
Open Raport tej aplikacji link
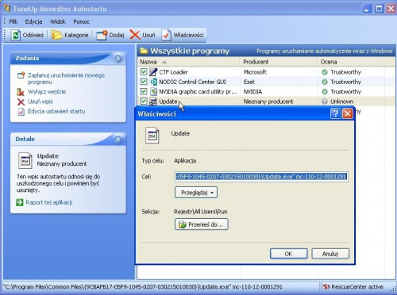pyautogui.click(x=49, y=202)
